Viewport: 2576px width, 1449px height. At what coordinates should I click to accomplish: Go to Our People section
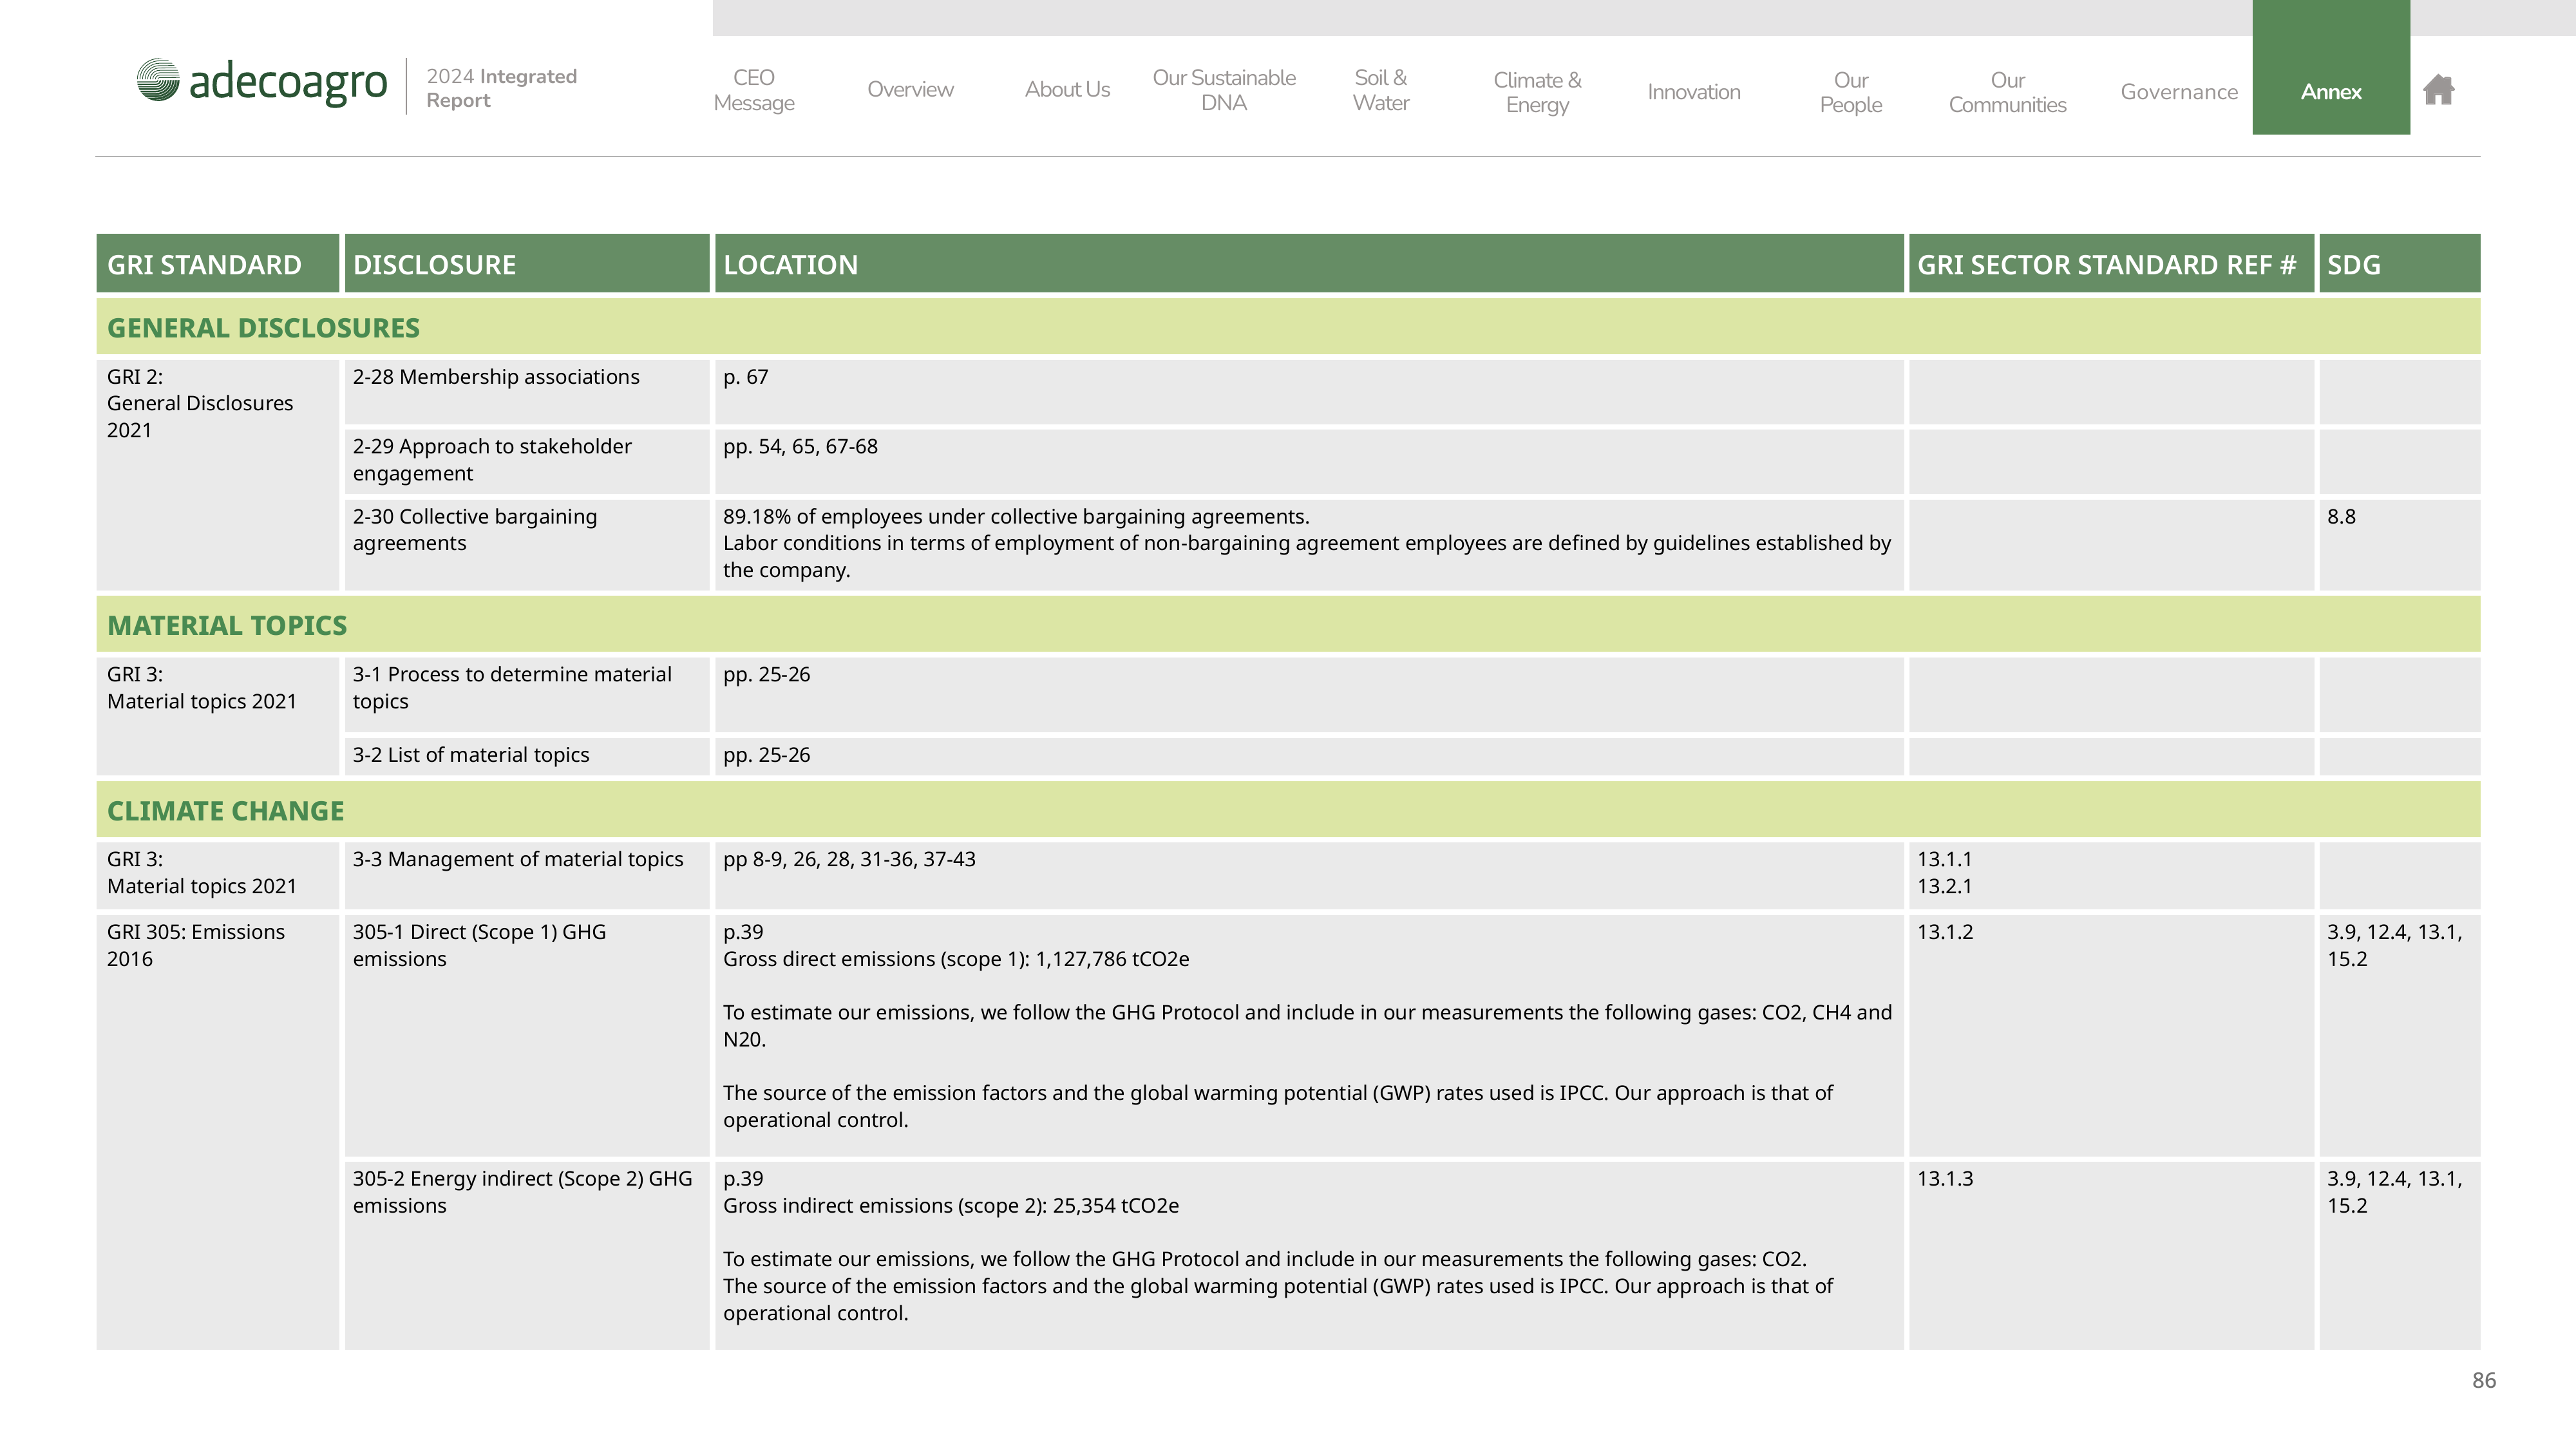click(1851, 92)
